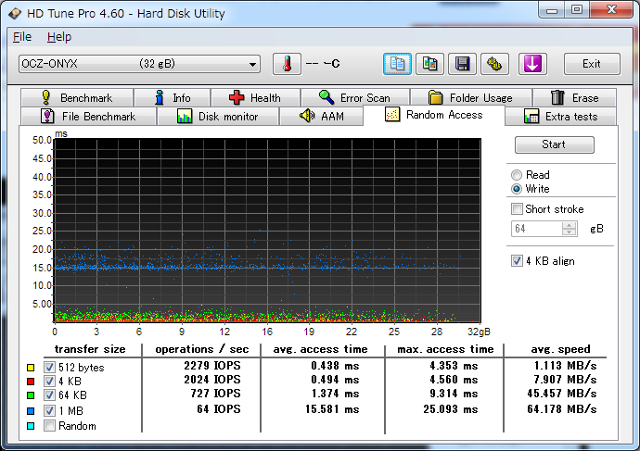
Task: Click the temperature thermometer icon
Action: (x=287, y=64)
